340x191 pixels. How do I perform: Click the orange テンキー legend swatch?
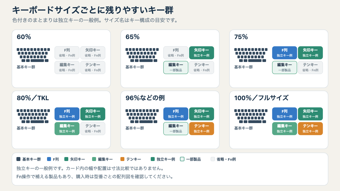(x=122, y=159)
